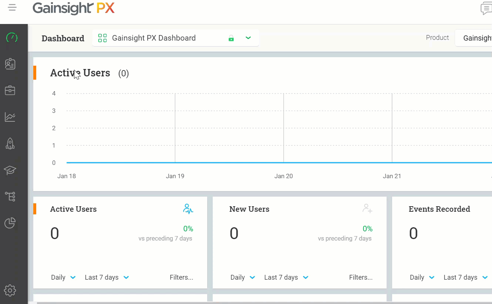Open Daily dropdown in Events Recorded card

click(x=422, y=277)
